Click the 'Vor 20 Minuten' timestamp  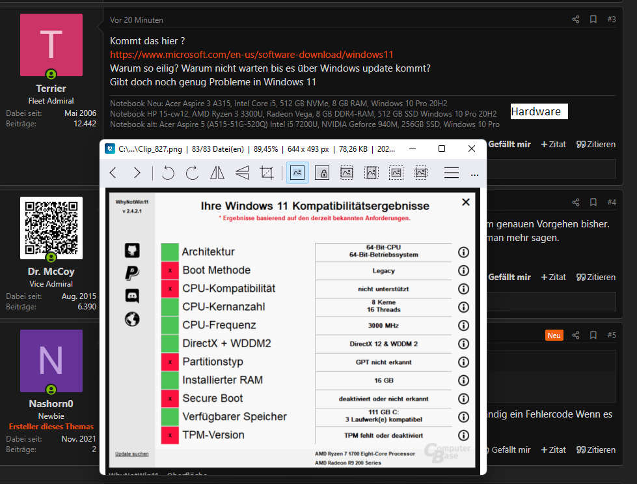tap(137, 20)
